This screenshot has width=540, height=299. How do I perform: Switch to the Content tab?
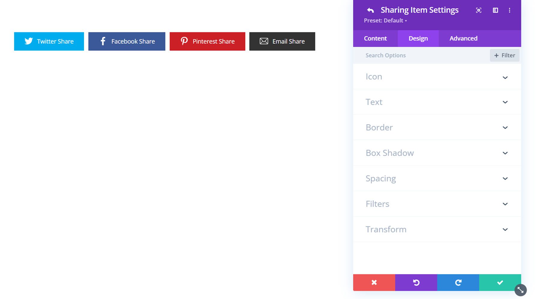(x=375, y=38)
